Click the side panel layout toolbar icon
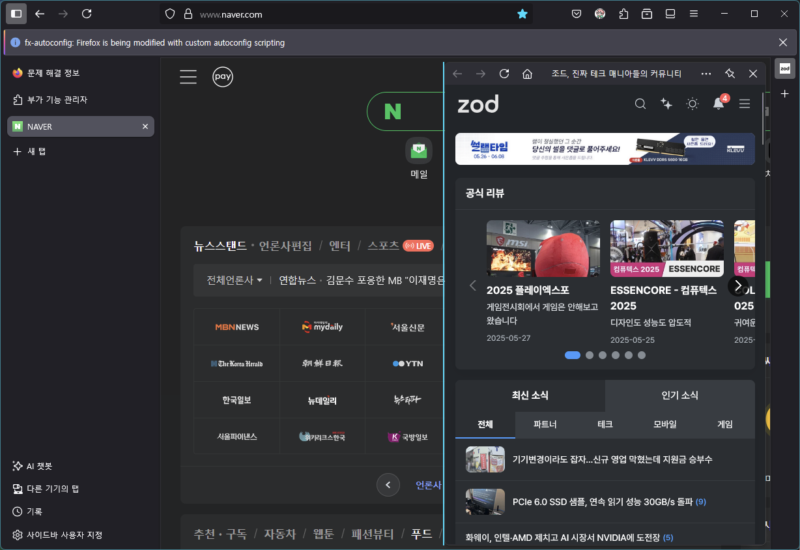 pos(670,14)
